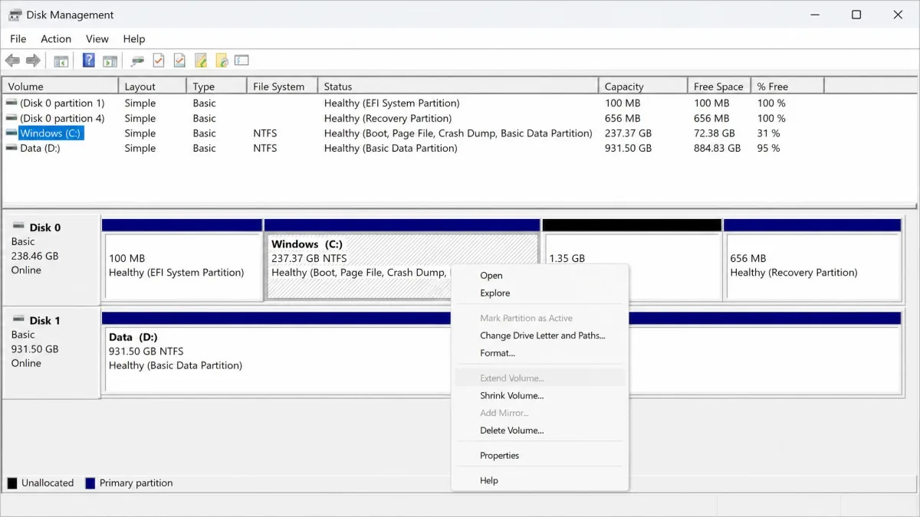Click the greyed Add Mirror... entry
Viewport: 920px width, 517px height.
pos(540,413)
